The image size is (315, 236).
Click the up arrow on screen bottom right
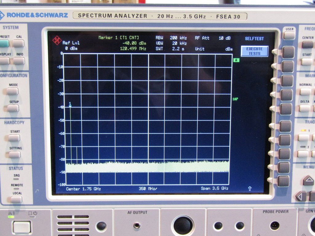tap(249, 189)
